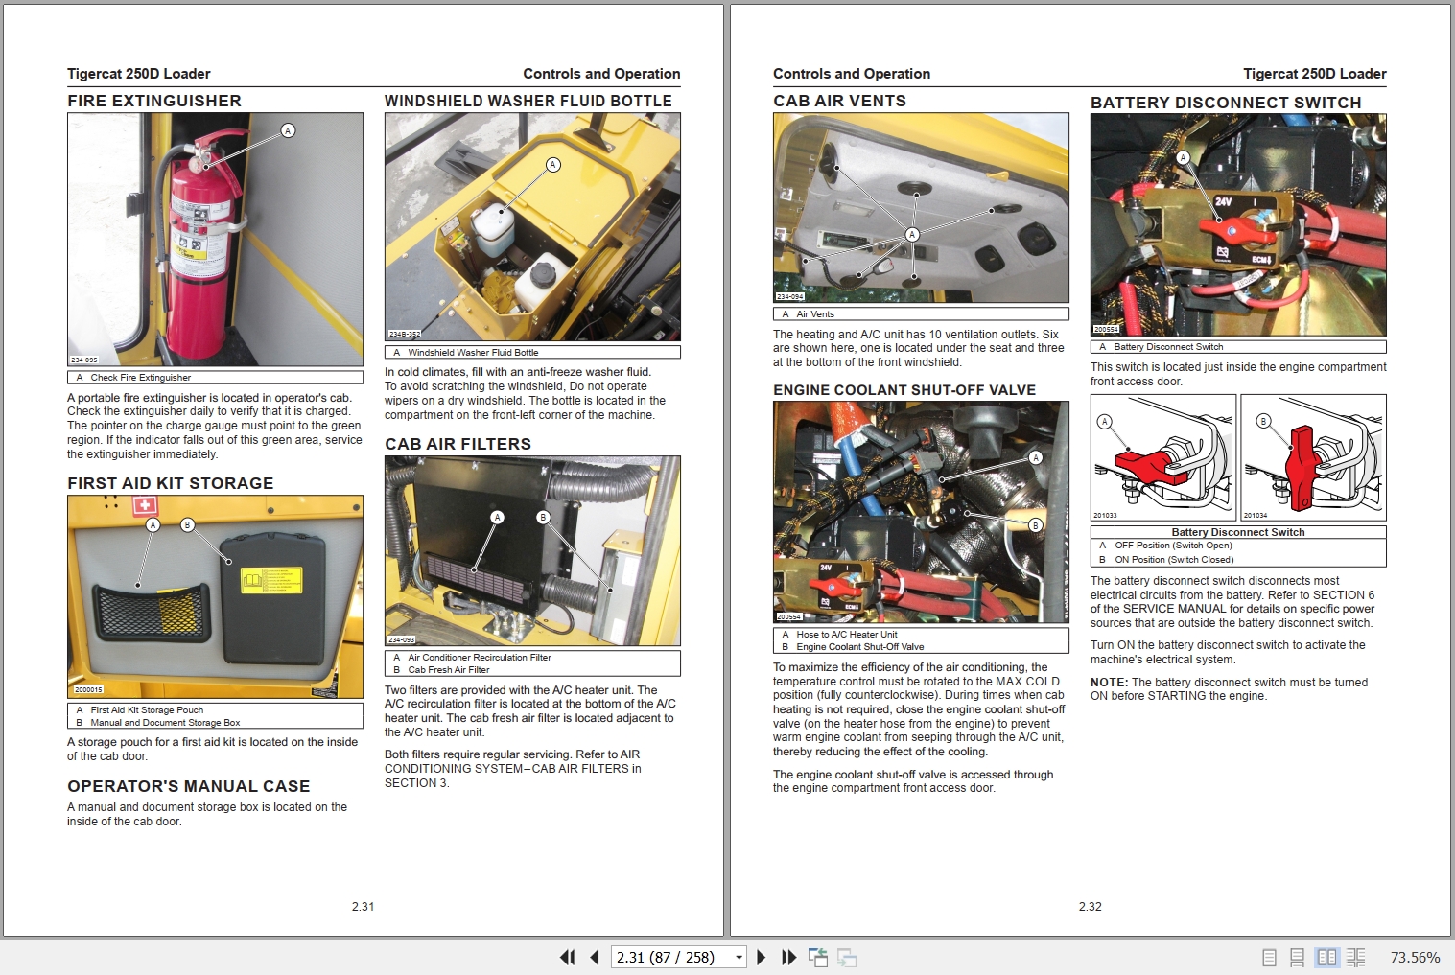Click the windshield washer fluid bottle image
Image resolution: width=1455 pixels, height=975 pixels.
tap(531, 226)
